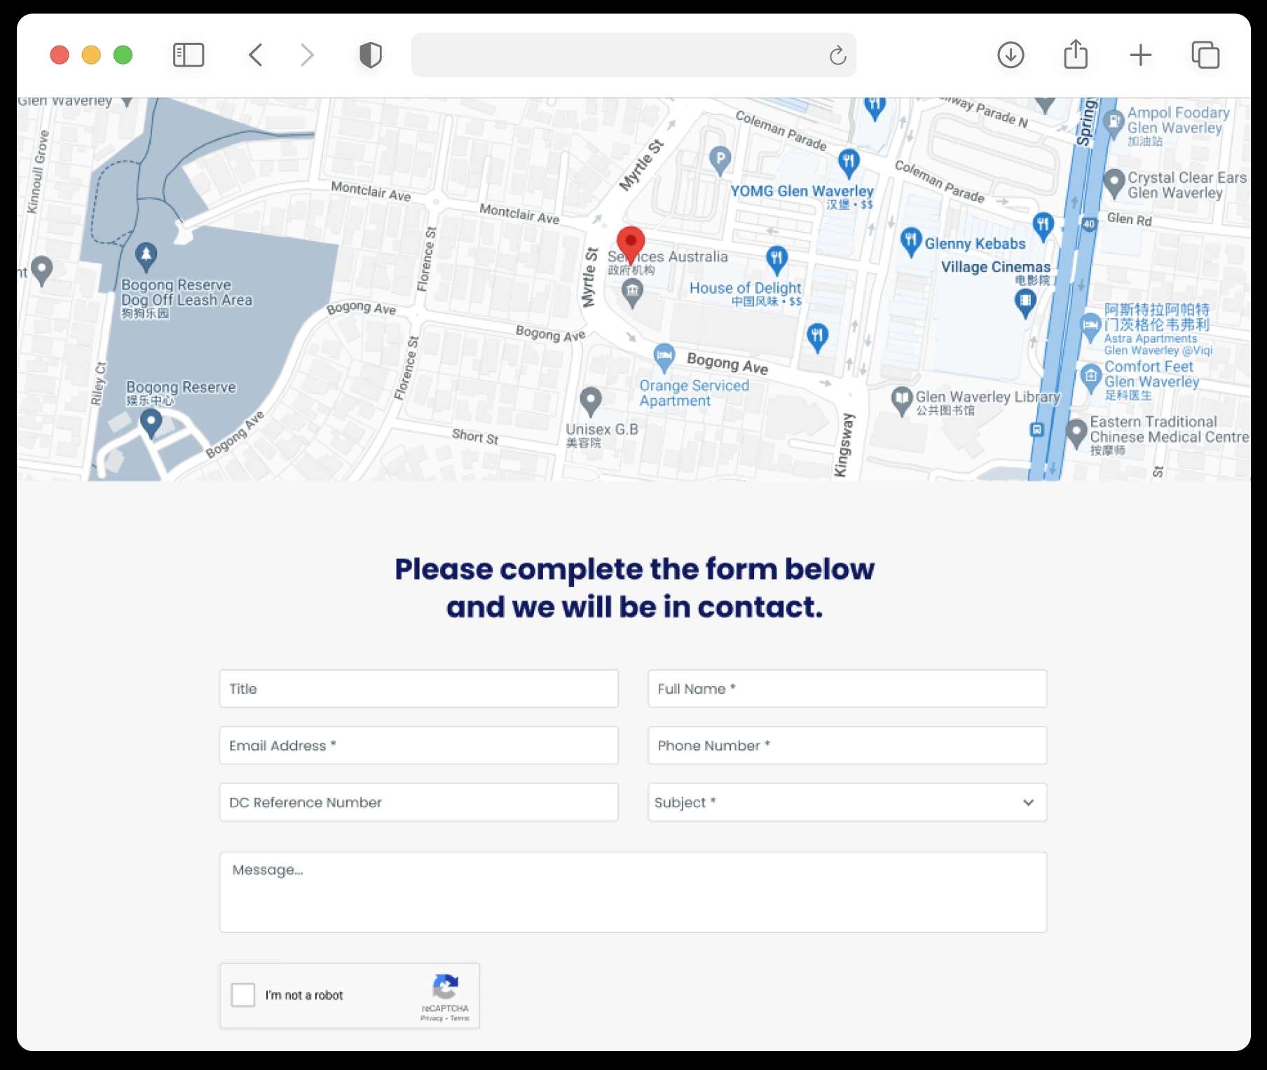The image size is (1267, 1070).
Task: Select the Orange Serviced Apartment lodging pin
Action: point(664,357)
